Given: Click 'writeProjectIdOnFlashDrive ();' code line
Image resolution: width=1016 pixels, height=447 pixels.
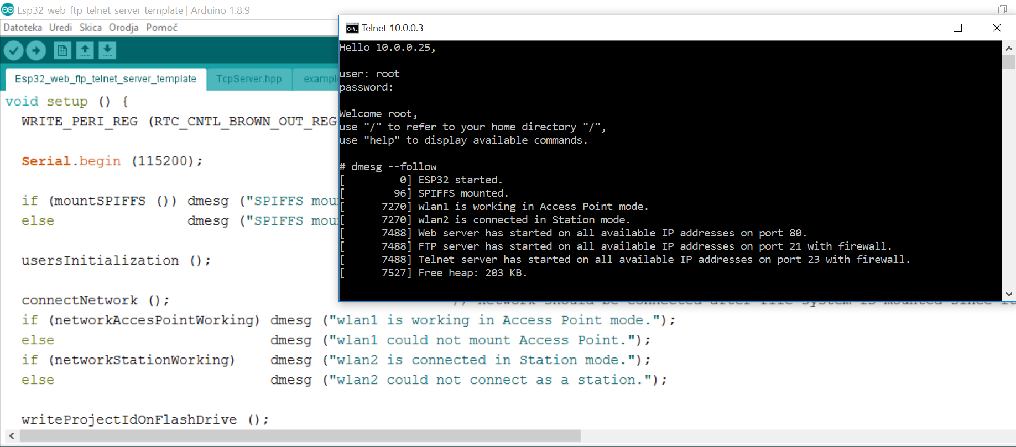Looking at the screenshot, I should 145,420.
